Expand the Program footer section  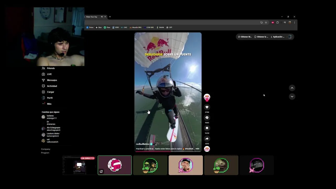pos(45,153)
